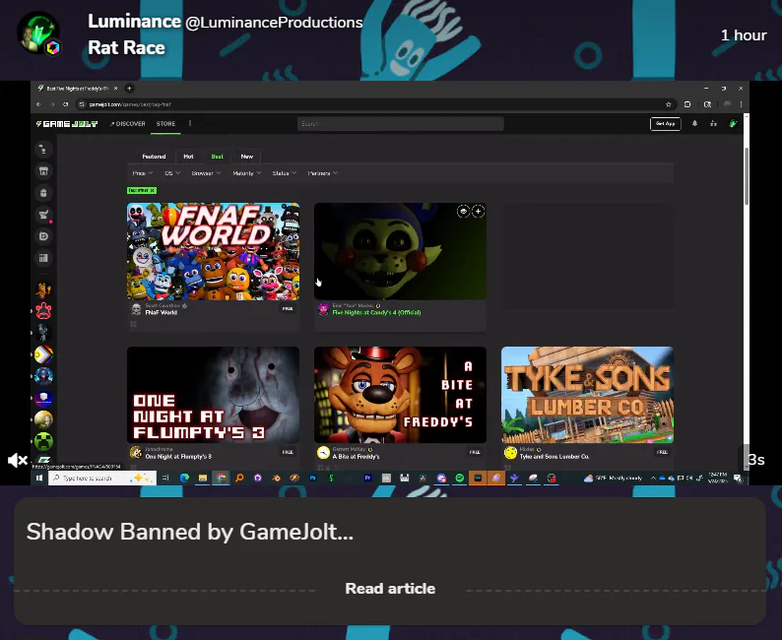Open a new browser tab with plus button
Screen dimensions: 782x640
[129, 89]
